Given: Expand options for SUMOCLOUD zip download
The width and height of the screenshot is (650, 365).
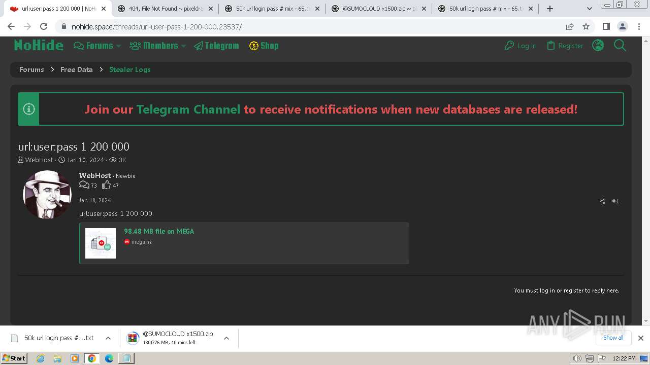Looking at the screenshot, I should (x=226, y=338).
